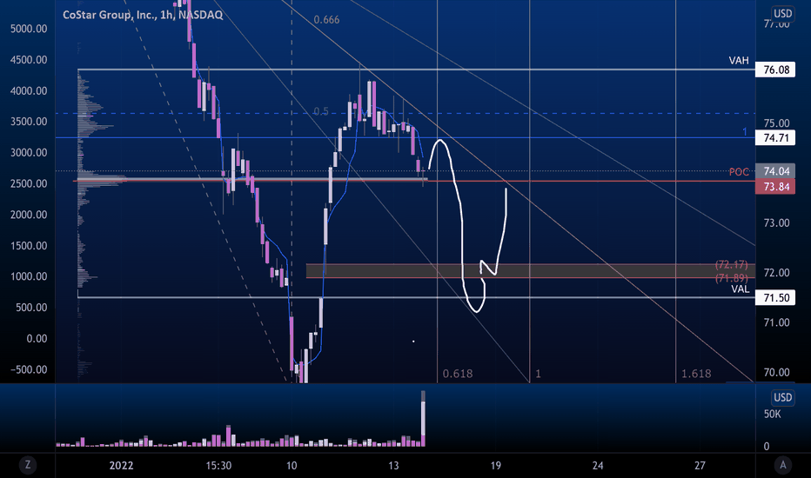Click the VAL line label
This screenshot has height=478, width=811.
click(741, 289)
